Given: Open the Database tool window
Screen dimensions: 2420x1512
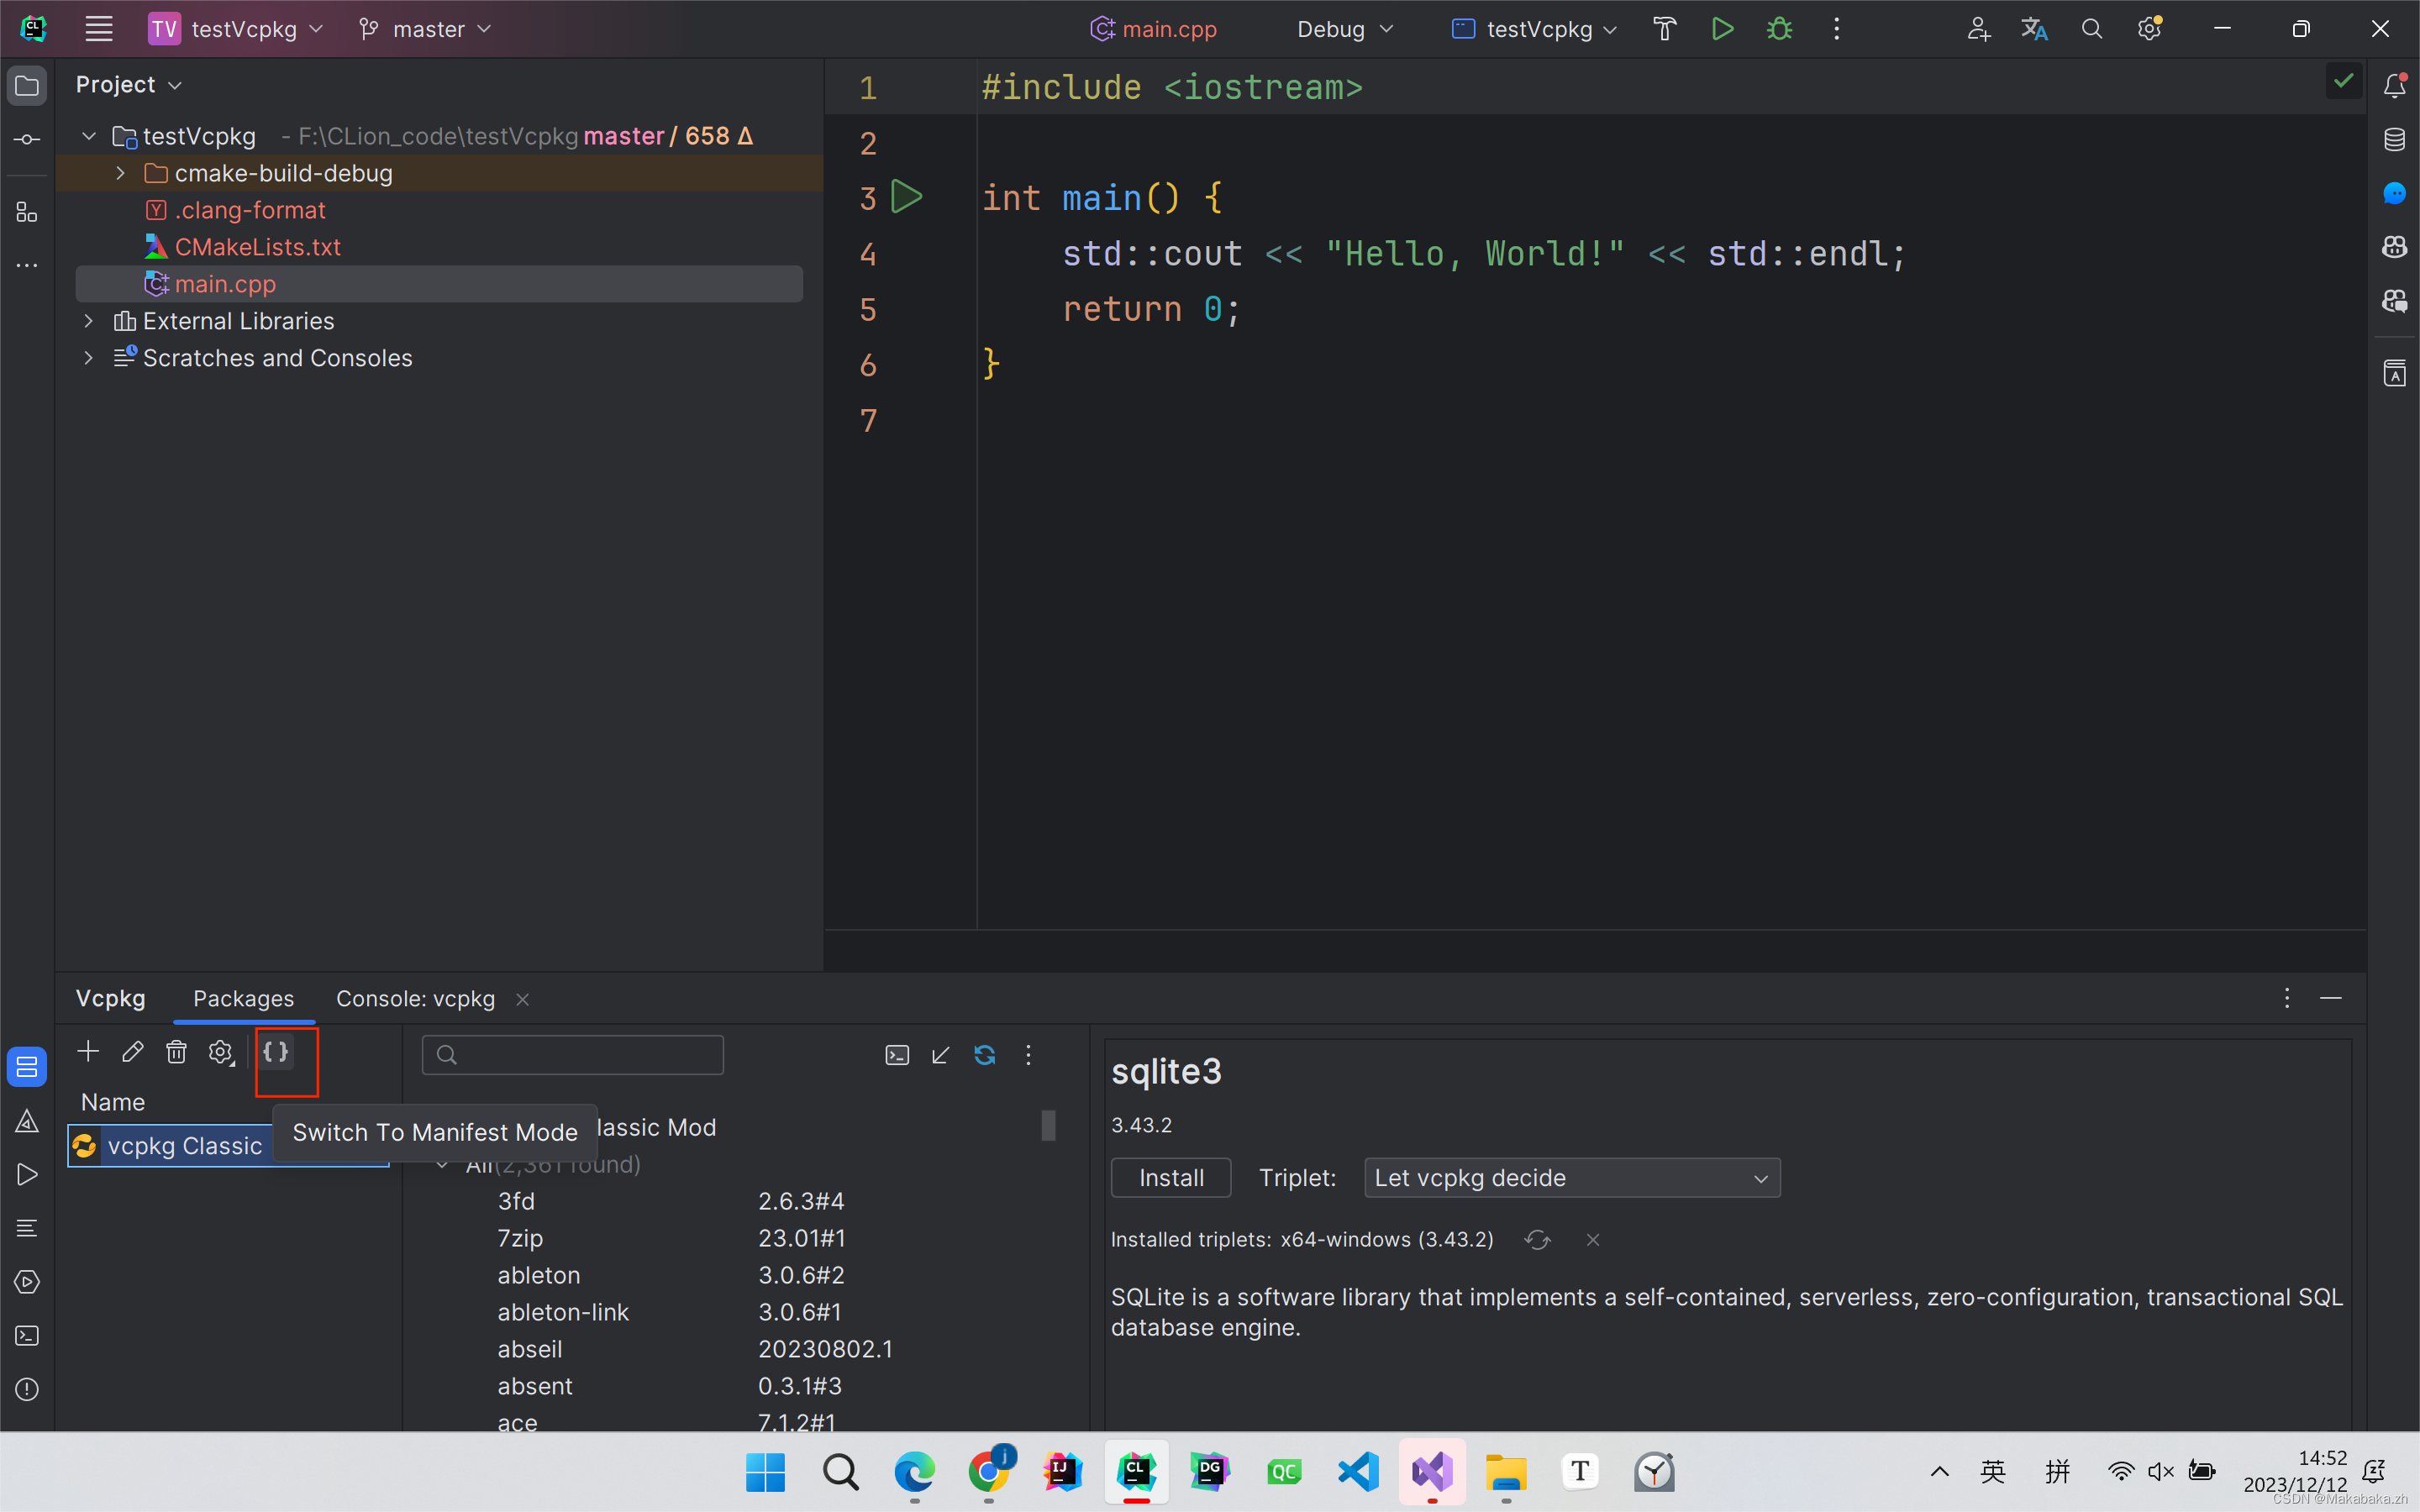Looking at the screenshot, I should 2396,140.
